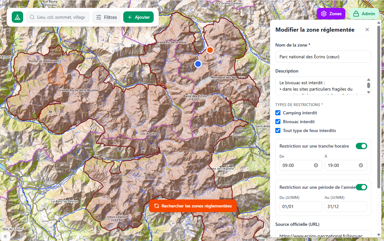
Task: Click the orange map marker
Action: pyautogui.click(x=210, y=50)
